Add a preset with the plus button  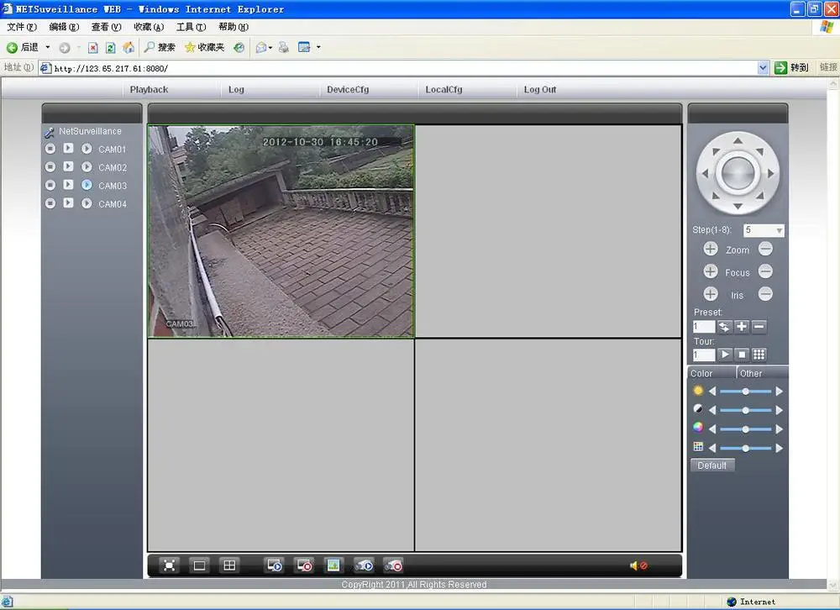[x=742, y=327]
